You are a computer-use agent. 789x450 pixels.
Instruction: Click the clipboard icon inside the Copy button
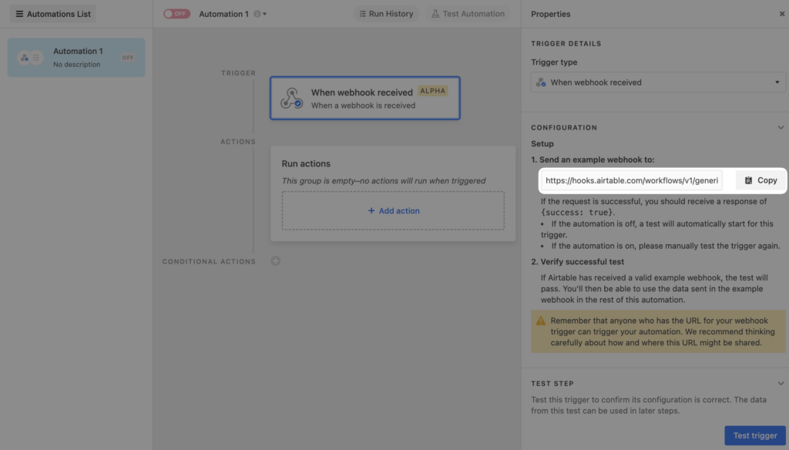[x=749, y=180]
